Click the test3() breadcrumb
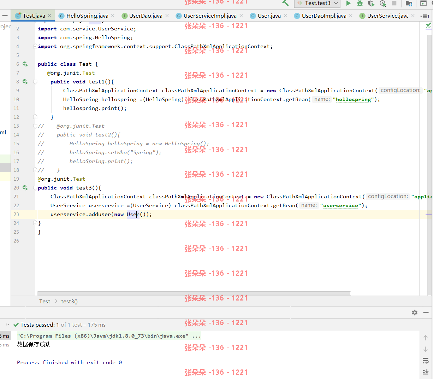Viewport: 433px width, 379px height. (x=69, y=302)
